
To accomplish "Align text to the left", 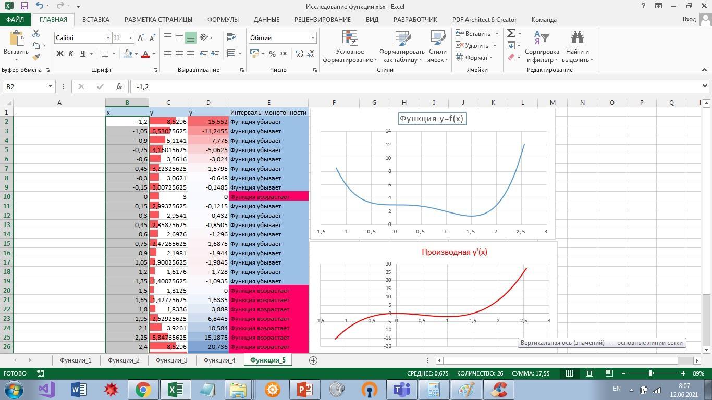I will [x=168, y=54].
